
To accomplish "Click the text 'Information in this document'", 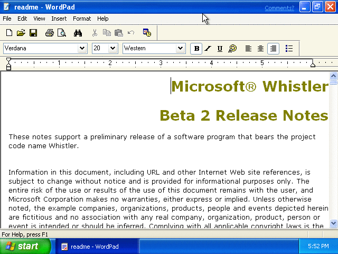I will [60, 173].
